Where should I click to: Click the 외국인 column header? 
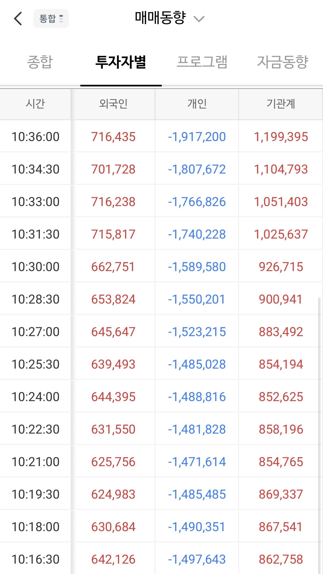click(x=113, y=104)
